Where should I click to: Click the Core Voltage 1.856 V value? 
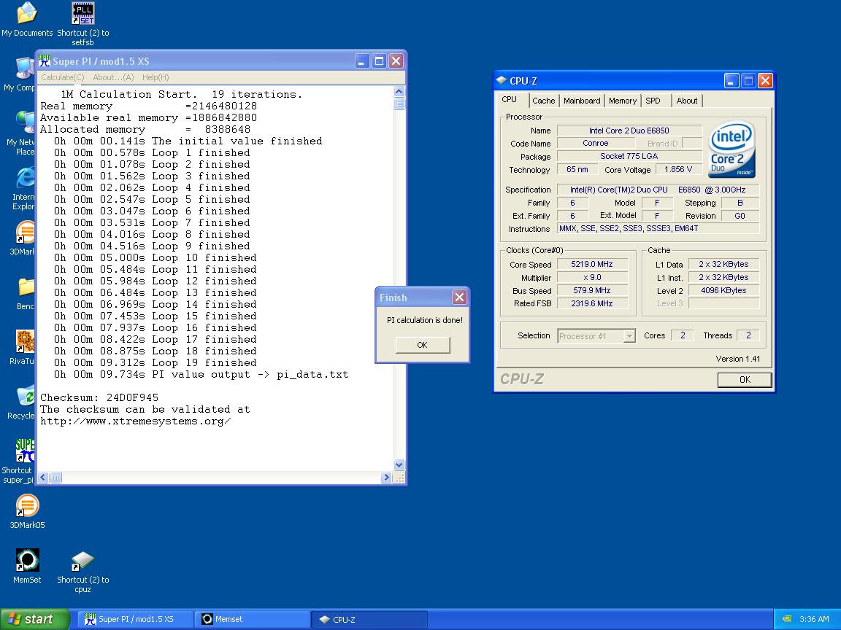tap(678, 169)
